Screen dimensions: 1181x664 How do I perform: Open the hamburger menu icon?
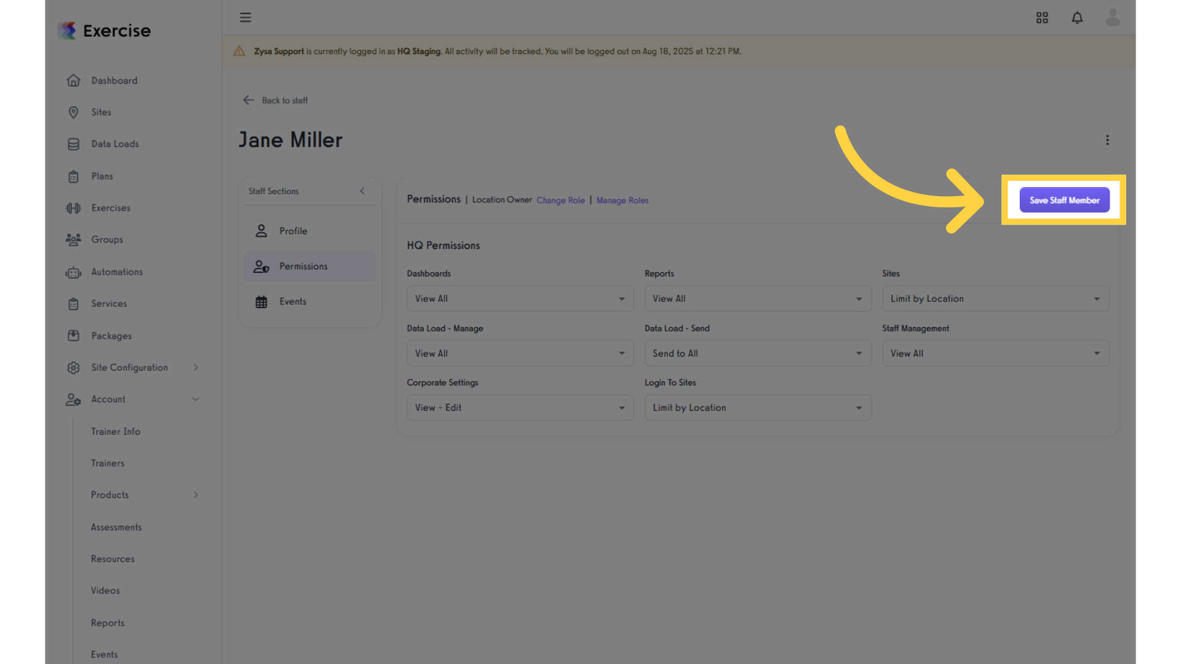245,17
